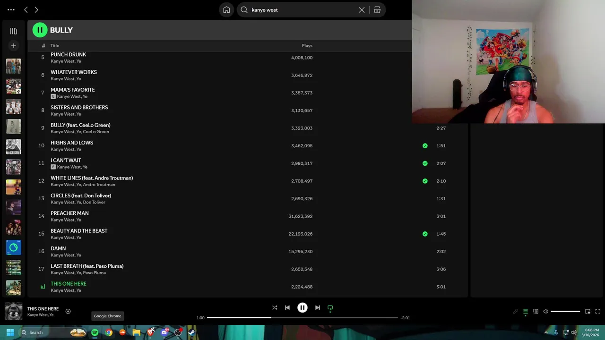Open Steam from the taskbar
This screenshot has width=605, height=340.
pyautogui.click(x=191, y=332)
